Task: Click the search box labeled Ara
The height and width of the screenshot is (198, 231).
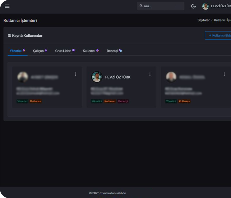Action: tap(161, 6)
